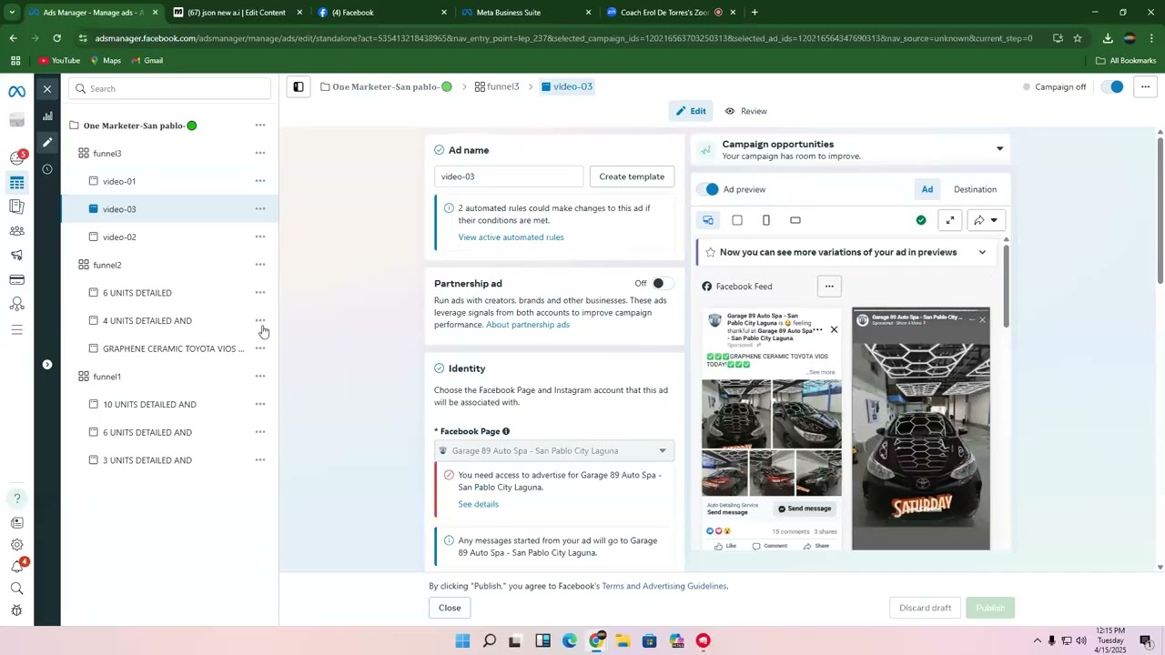1165x655 pixels.
Task: Click Windows Start button on taskbar
Action: tap(462, 640)
